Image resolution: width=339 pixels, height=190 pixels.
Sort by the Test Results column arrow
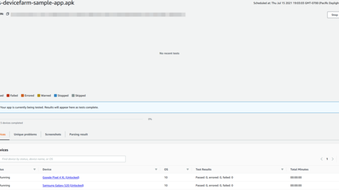click(282, 169)
